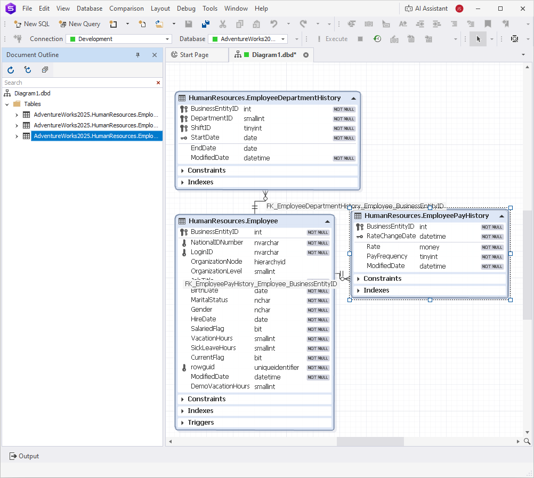
Task: Click the Document Outline search field
Action: tap(78, 83)
